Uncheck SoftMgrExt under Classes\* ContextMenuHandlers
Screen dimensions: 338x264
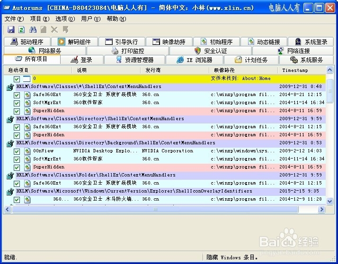click(17, 103)
